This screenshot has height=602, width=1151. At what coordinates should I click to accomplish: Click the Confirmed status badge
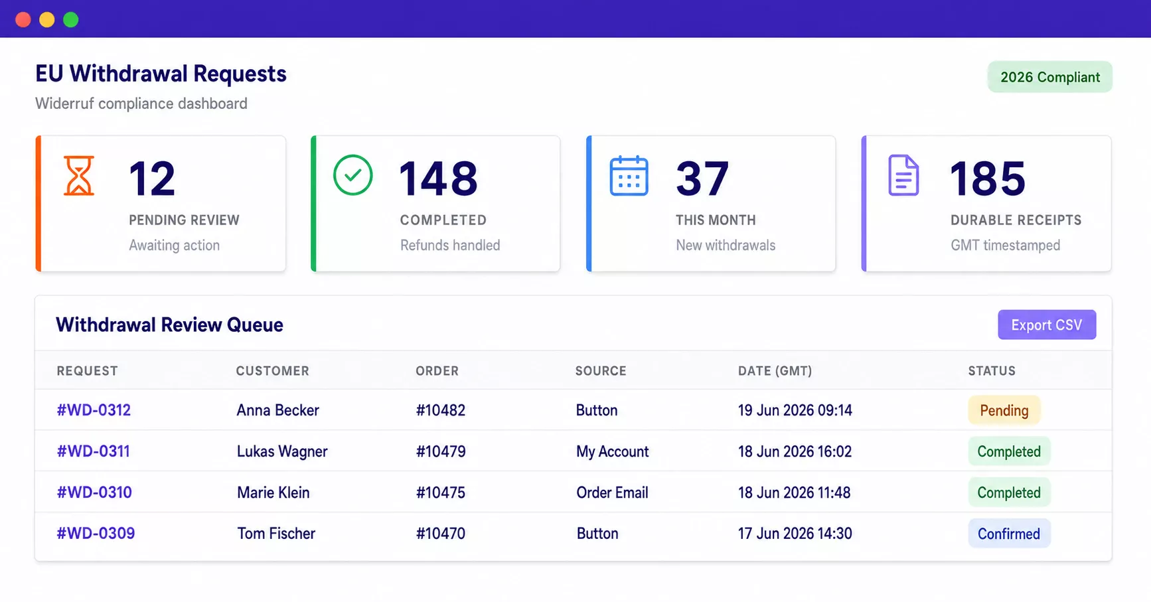(1009, 534)
